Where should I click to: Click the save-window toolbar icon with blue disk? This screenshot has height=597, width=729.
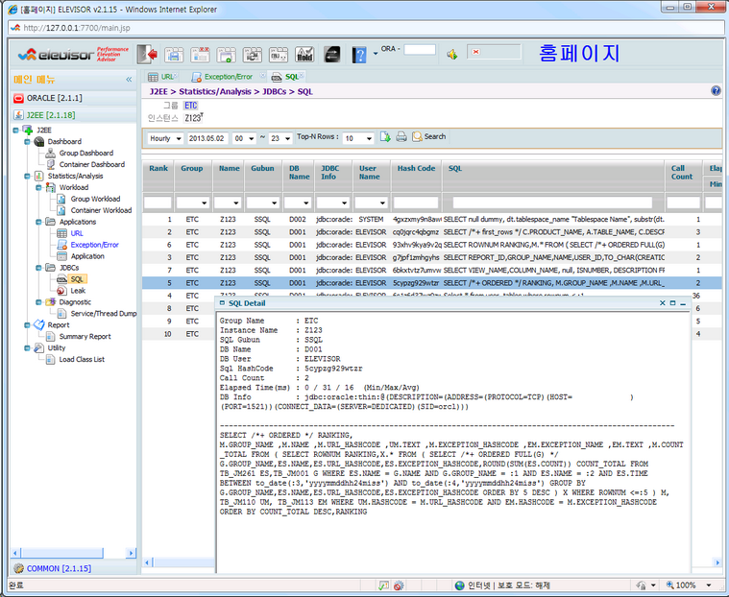click(175, 55)
